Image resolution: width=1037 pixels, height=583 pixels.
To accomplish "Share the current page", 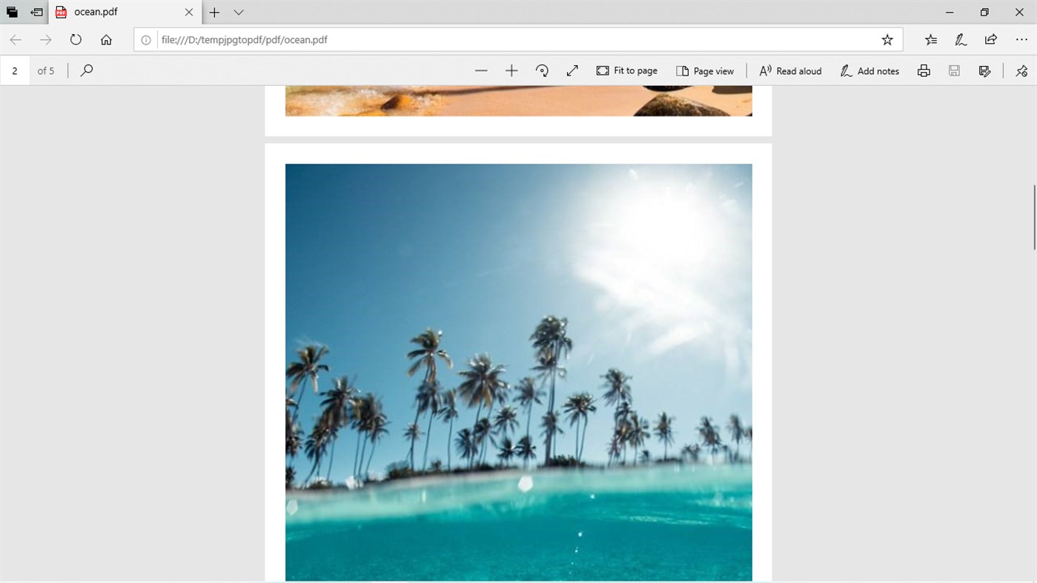I will click(990, 39).
